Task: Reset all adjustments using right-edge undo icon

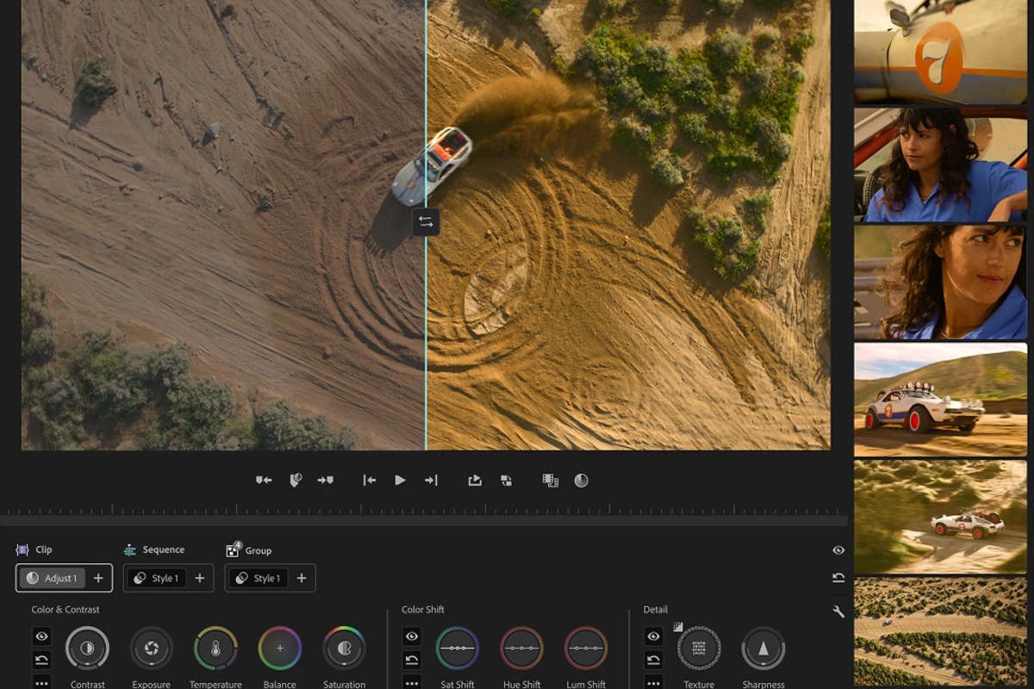Action: coord(838,578)
